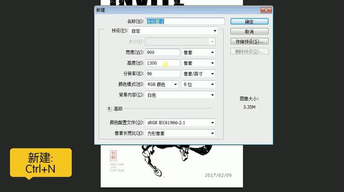Click the 宽度 width field showing 900
This screenshot has width=344, height=192.
click(162, 53)
